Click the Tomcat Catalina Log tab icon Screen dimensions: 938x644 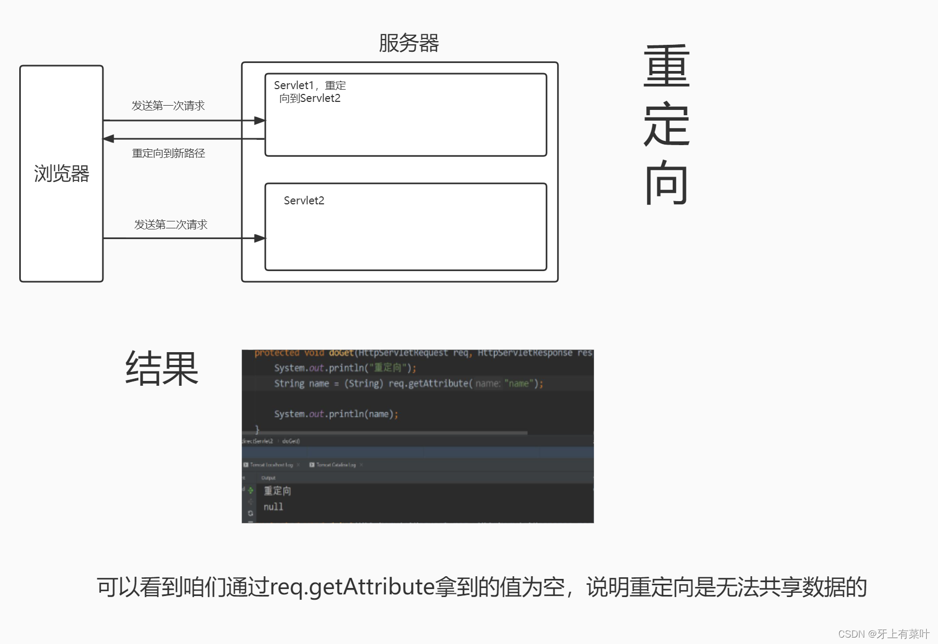coord(312,465)
